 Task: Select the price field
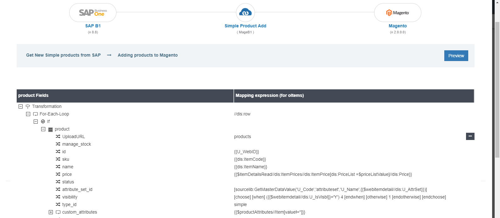pos(67,174)
